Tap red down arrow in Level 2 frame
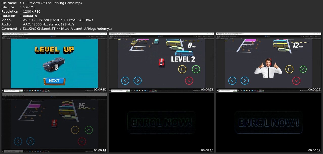Viewport: 323px width, 154px height. coord(189,81)
